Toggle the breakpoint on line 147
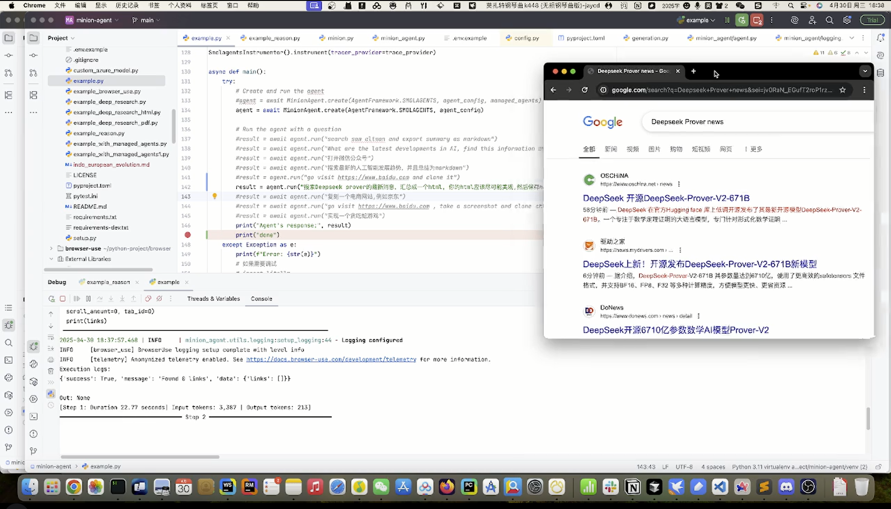891x509 pixels. (188, 235)
